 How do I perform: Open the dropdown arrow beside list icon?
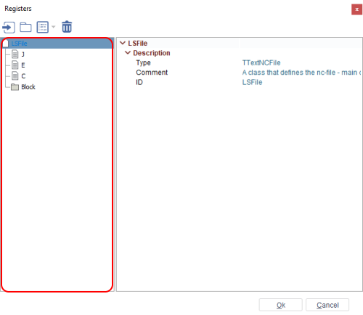(x=54, y=27)
